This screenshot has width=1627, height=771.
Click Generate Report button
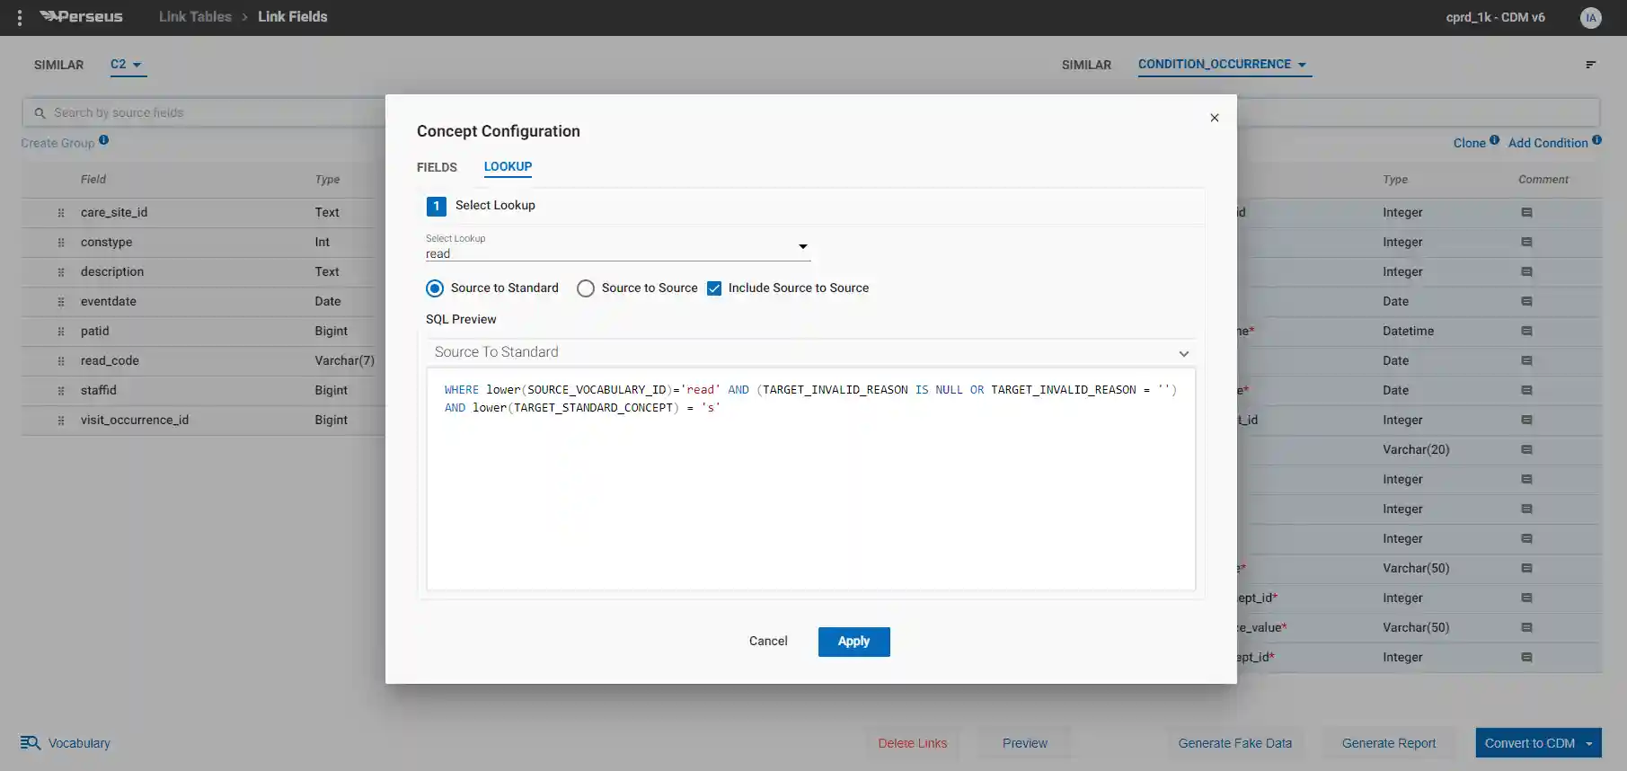(1388, 743)
